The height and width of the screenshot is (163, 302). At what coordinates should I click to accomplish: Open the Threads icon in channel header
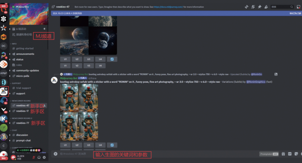[x=246, y=7]
